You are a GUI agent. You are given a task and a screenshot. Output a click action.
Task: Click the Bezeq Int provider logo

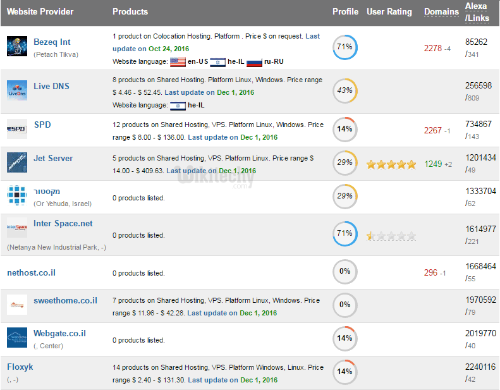tap(17, 46)
